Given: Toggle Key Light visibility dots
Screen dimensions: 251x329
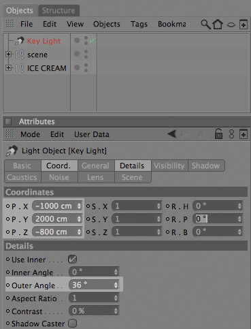Looking at the screenshot, I should pyautogui.click(x=86, y=40).
